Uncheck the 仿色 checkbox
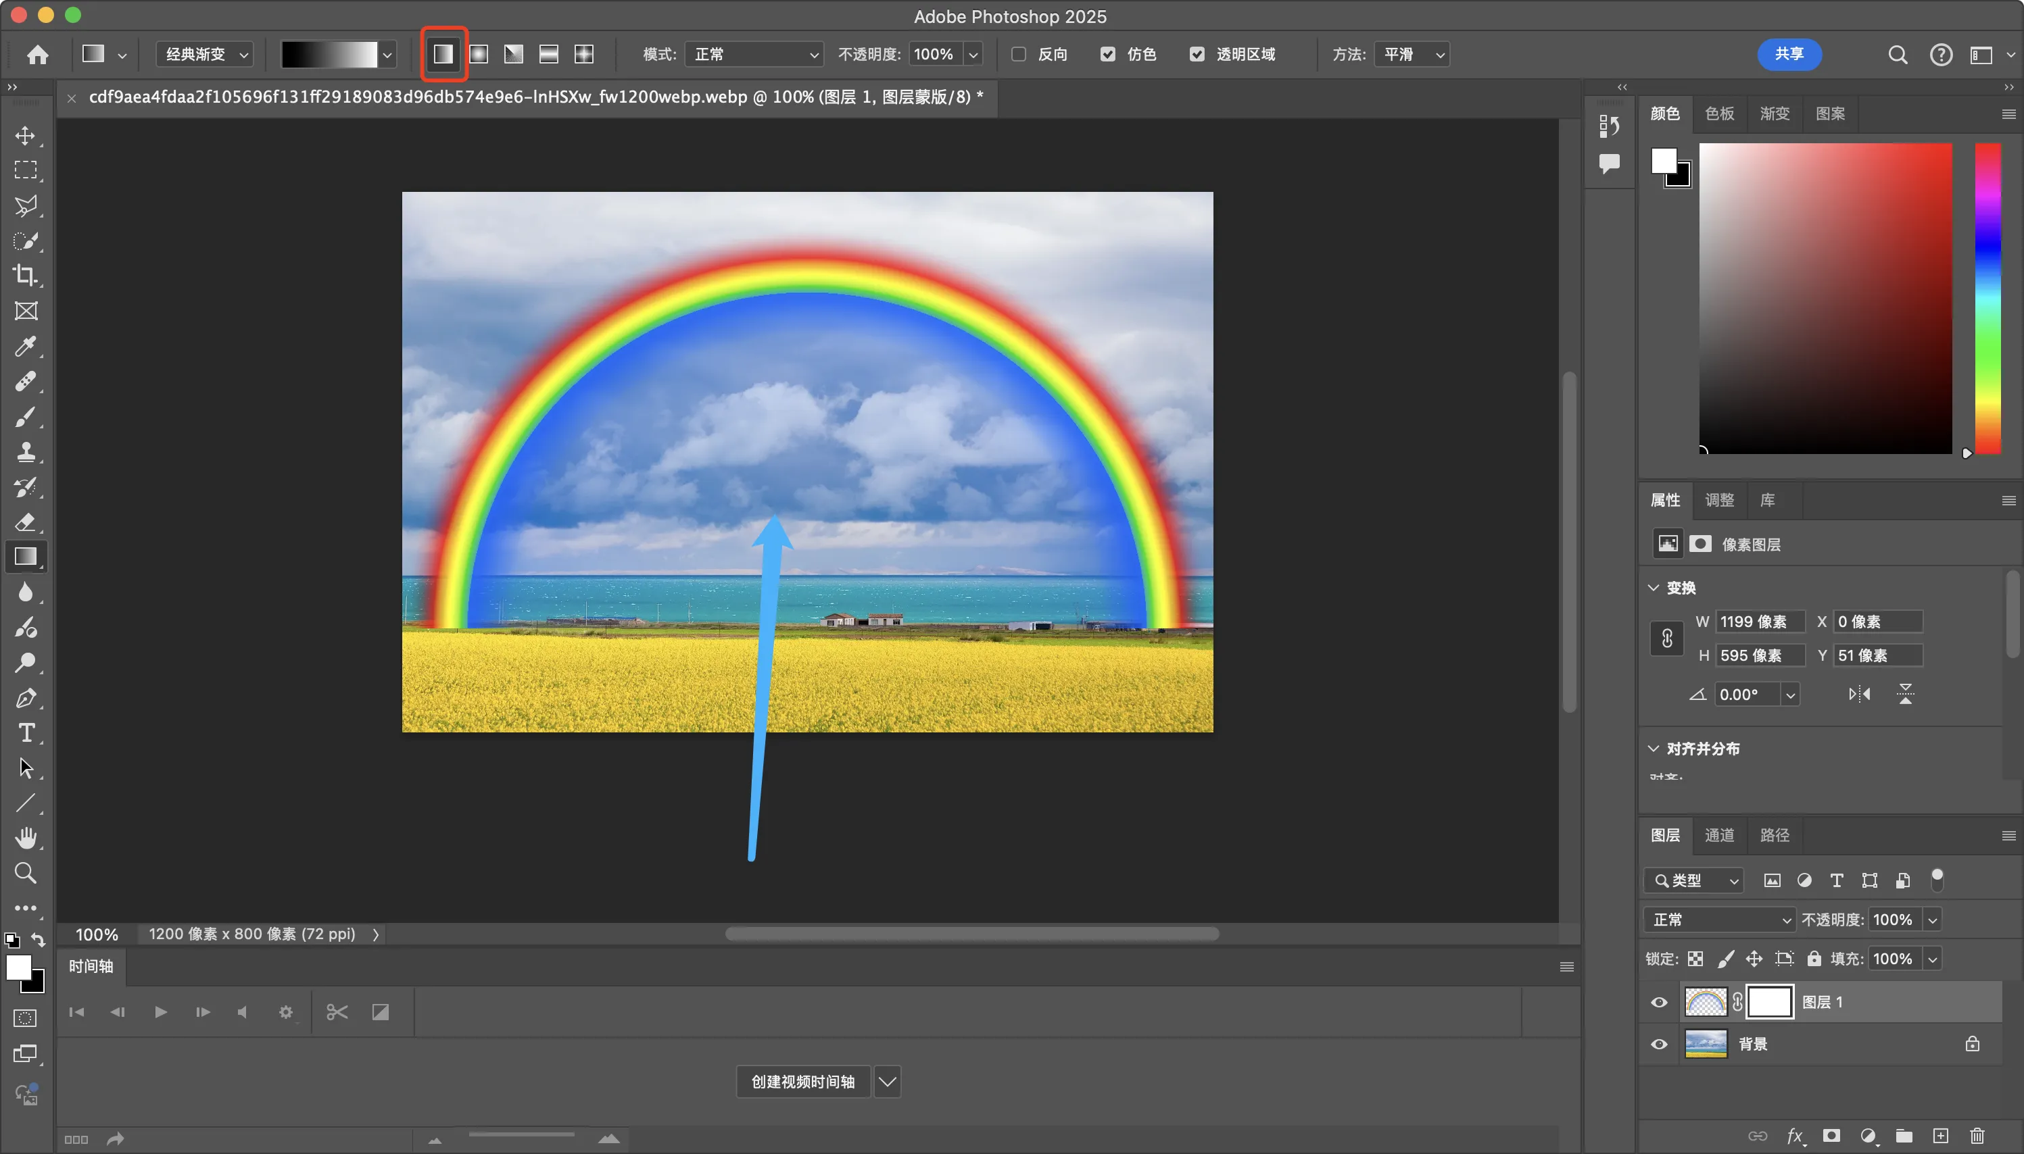Image resolution: width=2024 pixels, height=1154 pixels. click(1107, 54)
